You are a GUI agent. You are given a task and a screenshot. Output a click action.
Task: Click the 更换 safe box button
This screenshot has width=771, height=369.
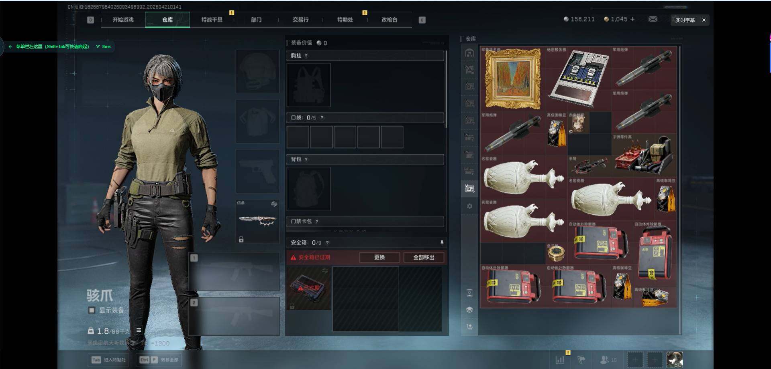[x=379, y=257]
